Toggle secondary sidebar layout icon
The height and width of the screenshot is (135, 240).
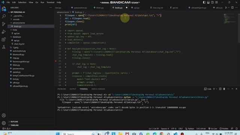pos(212,2)
